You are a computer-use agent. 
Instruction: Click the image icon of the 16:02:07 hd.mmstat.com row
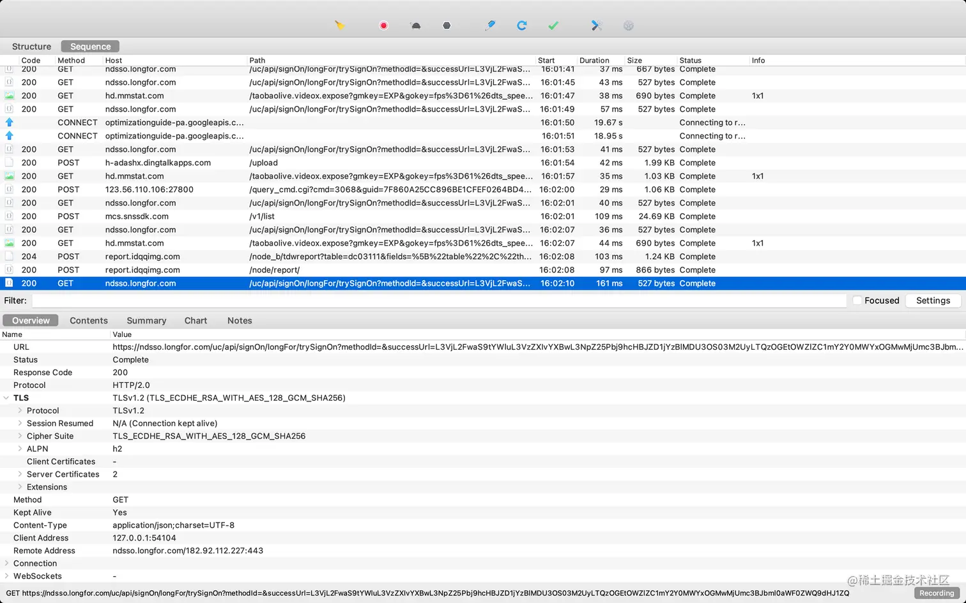pyautogui.click(x=9, y=243)
